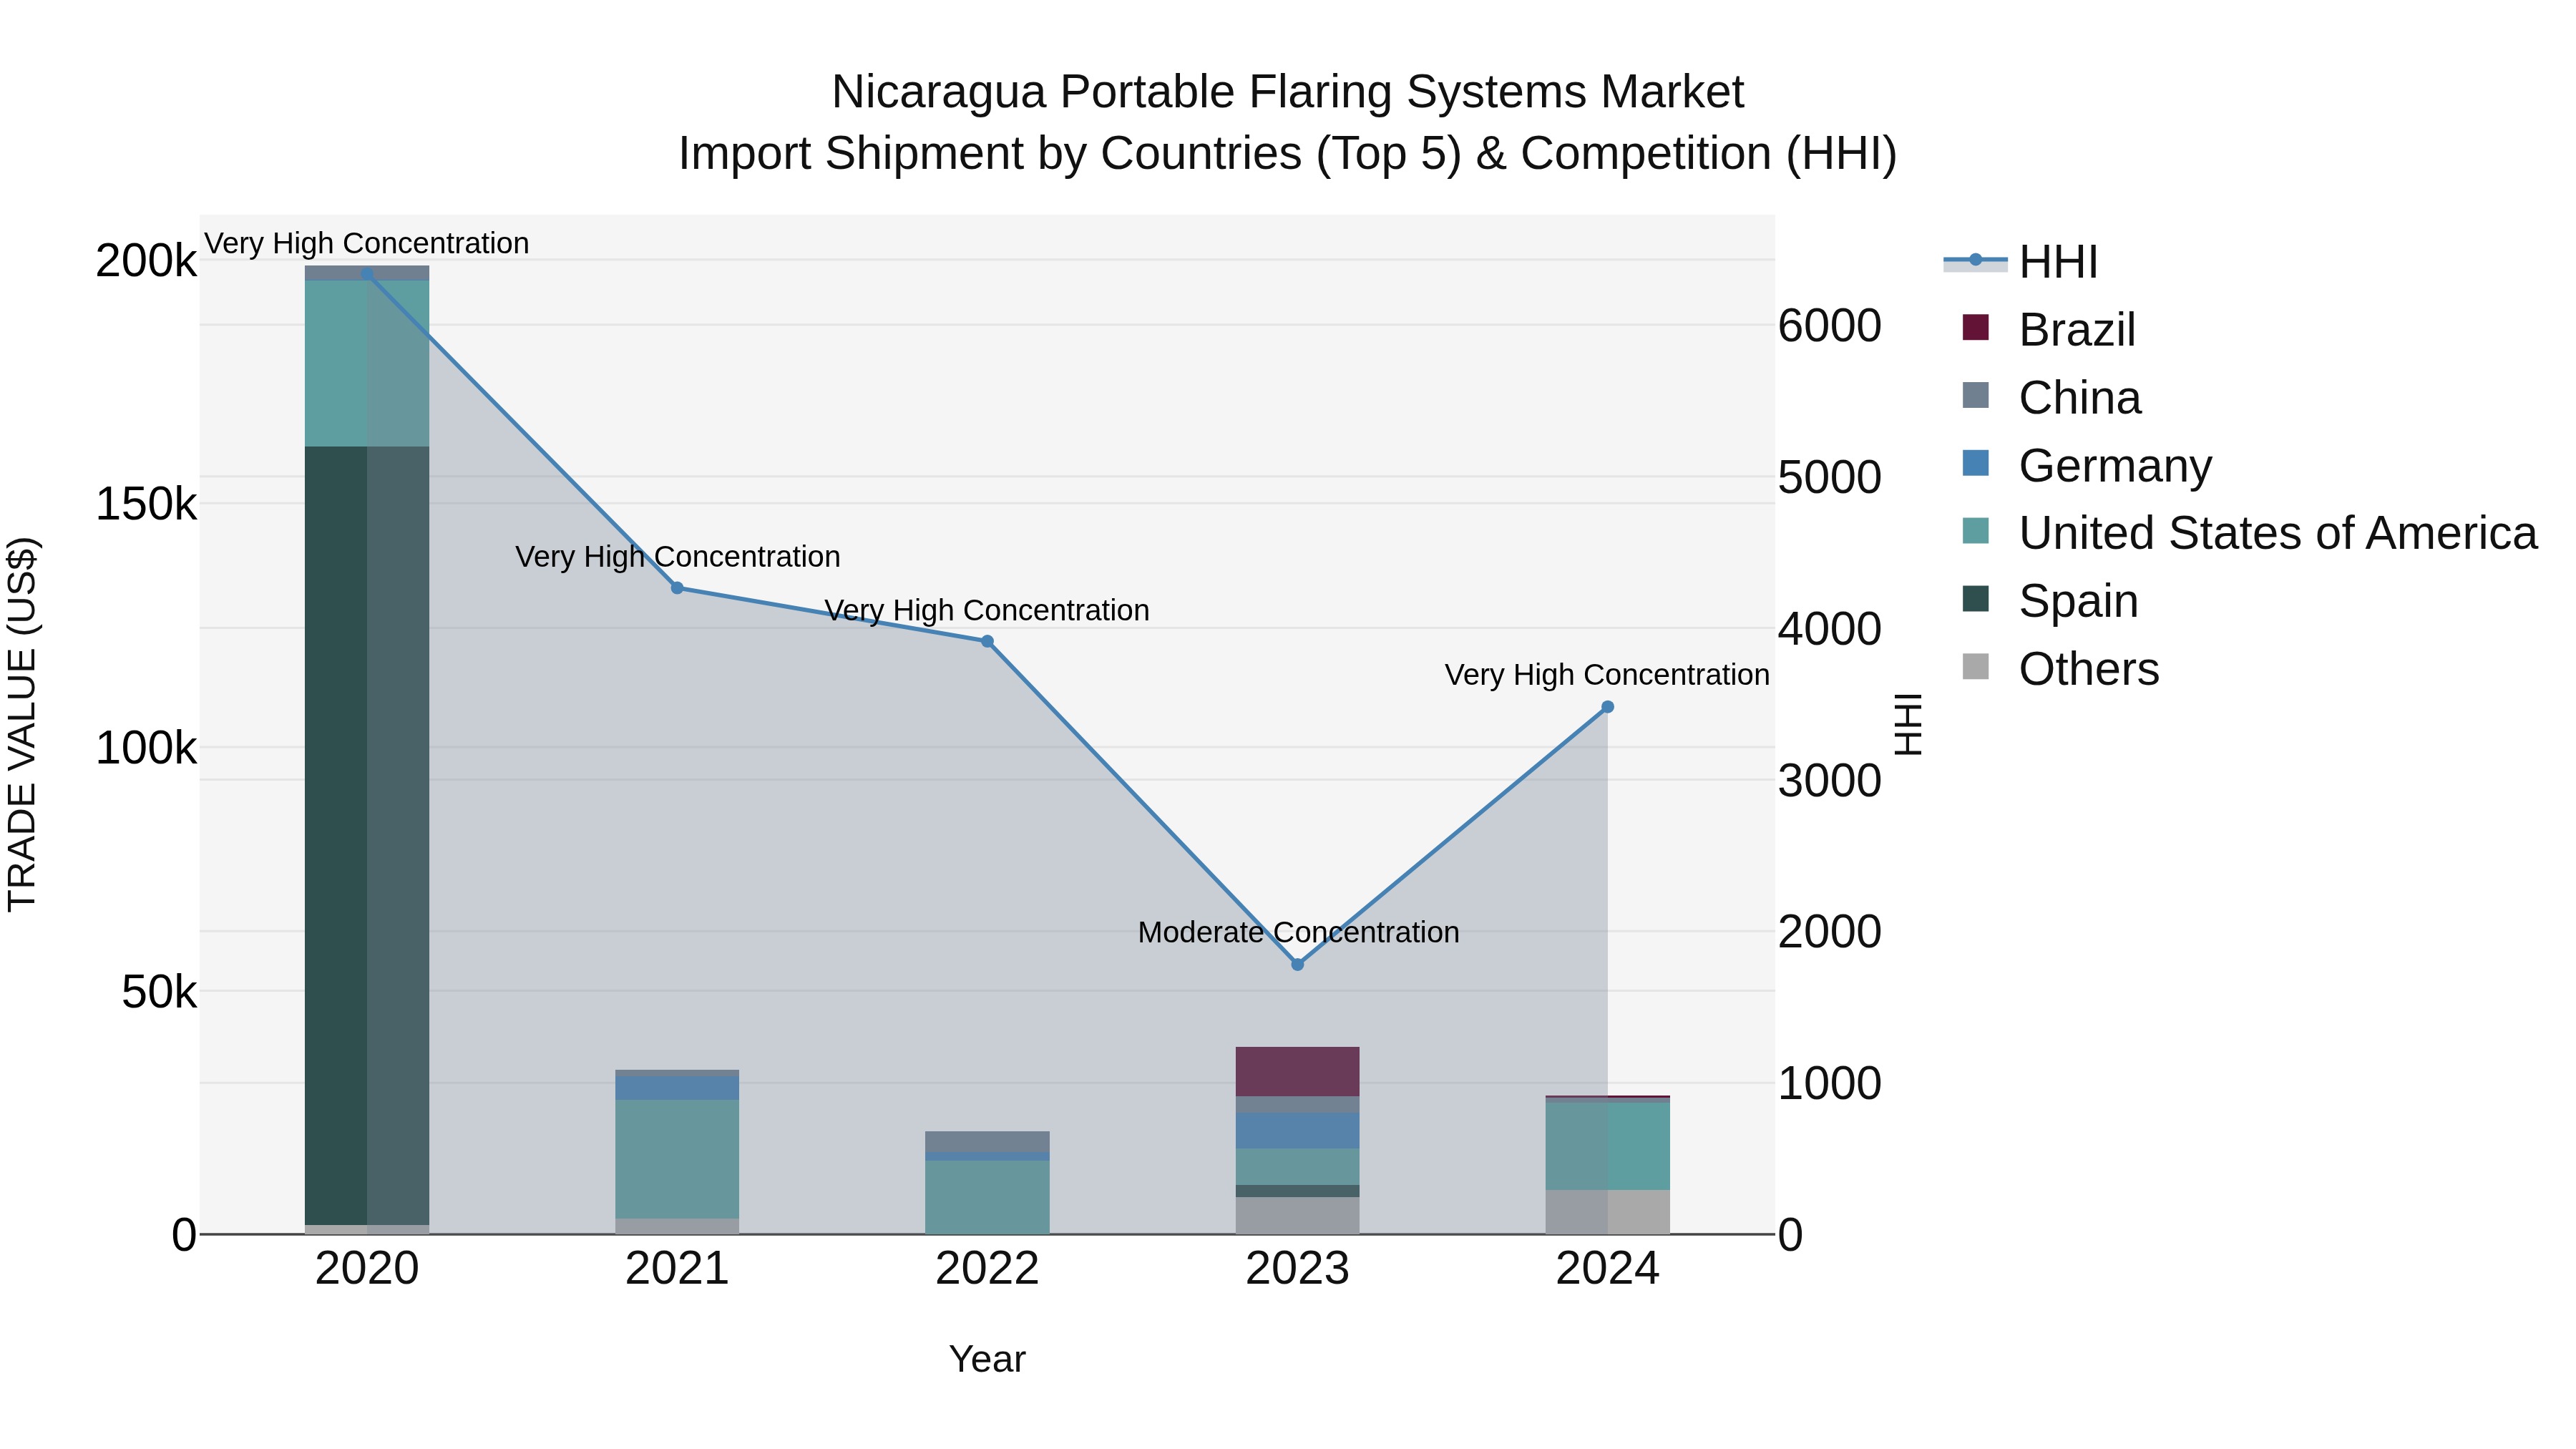
Task: Click the '2023' x-axis tick label
Action: [1297, 1269]
